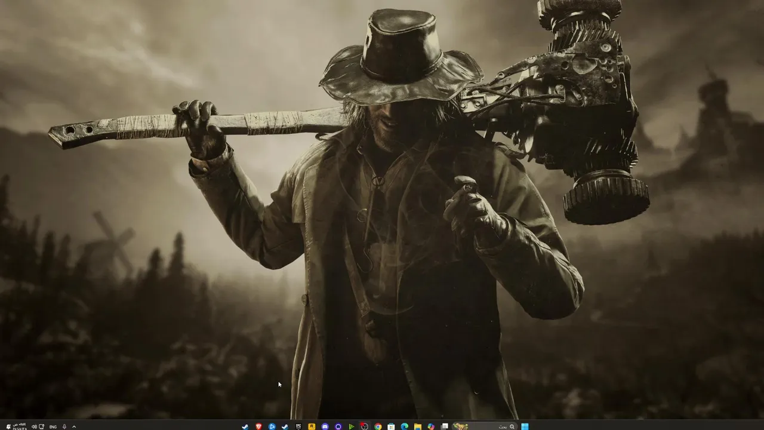
Task: Open the Windows Start menu
Action: tap(525, 426)
